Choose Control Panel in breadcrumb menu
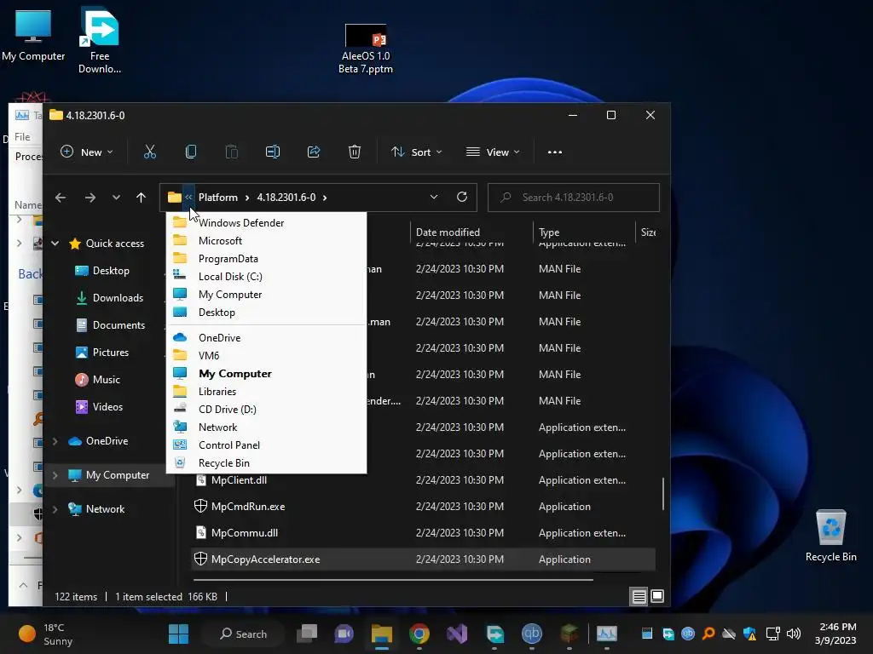873x654 pixels. 266,445
